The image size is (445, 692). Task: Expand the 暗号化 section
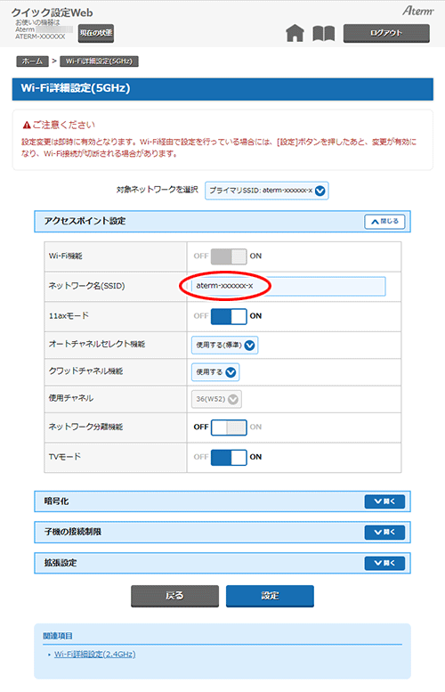point(384,501)
